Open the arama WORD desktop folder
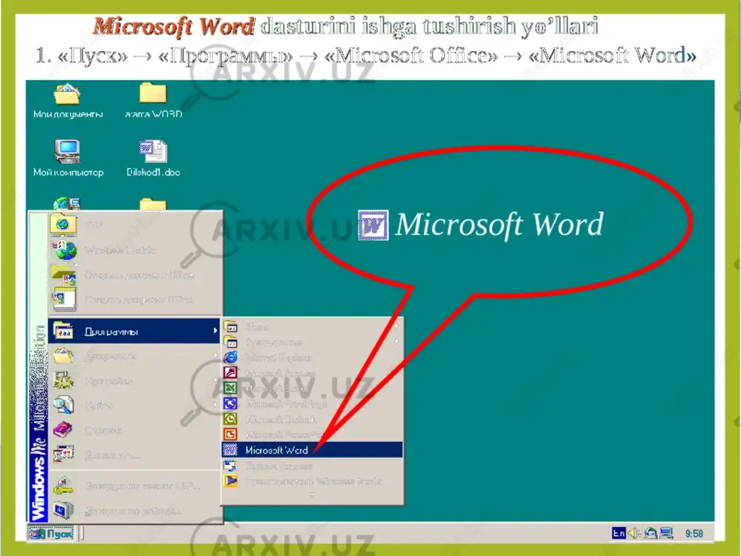This screenshot has height=556, width=741. pyautogui.click(x=153, y=101)
